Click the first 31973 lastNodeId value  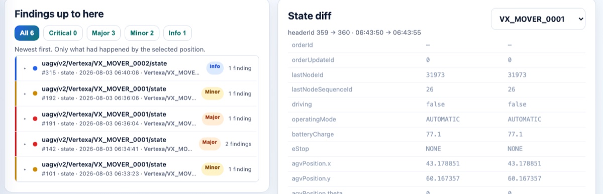tap(435, 74)
